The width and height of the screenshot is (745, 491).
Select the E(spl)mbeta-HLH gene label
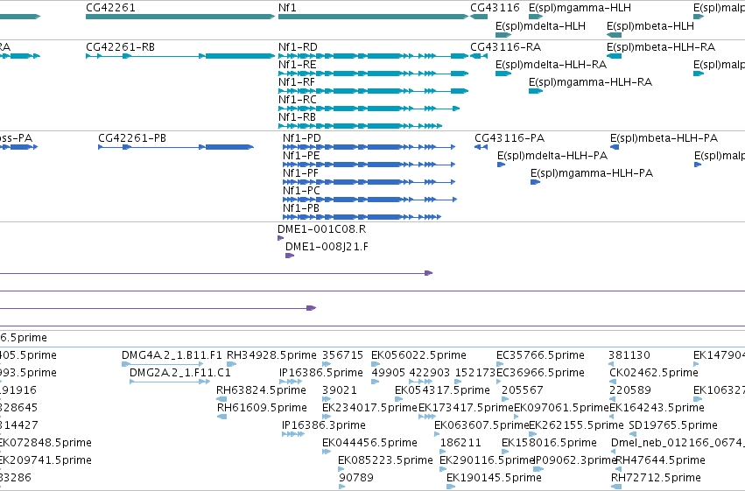pos(650,25)
